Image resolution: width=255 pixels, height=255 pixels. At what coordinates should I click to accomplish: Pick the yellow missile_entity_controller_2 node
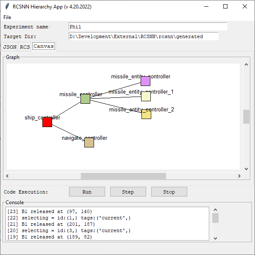146,114
